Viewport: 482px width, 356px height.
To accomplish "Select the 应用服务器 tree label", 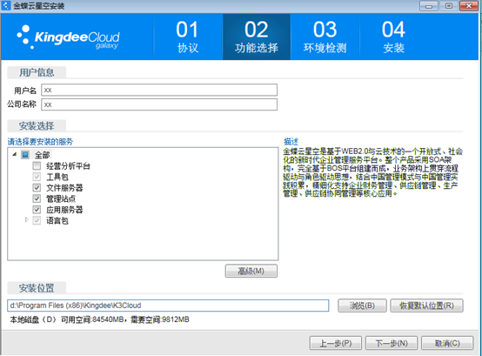I will click(64, 210).
